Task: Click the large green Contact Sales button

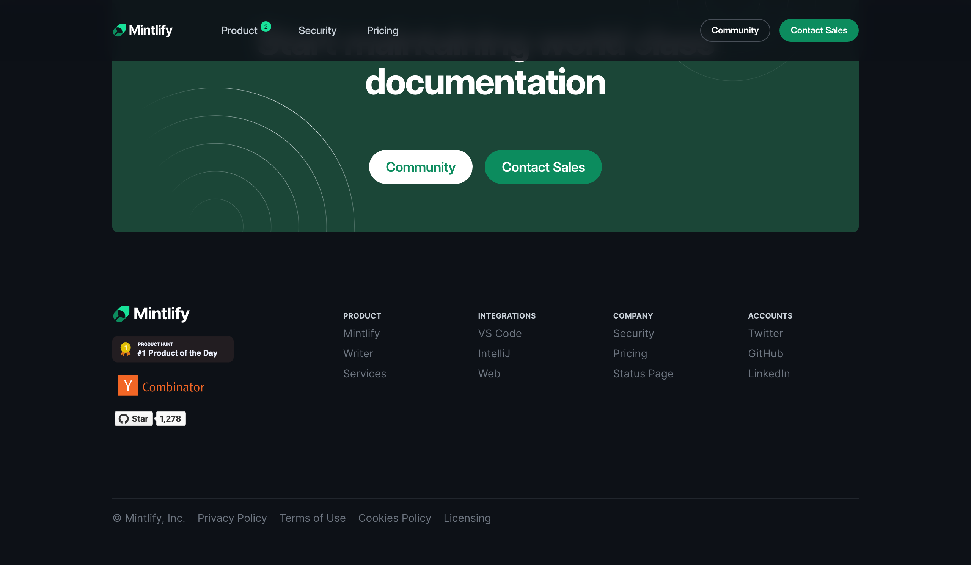Action: click(543, 167)
